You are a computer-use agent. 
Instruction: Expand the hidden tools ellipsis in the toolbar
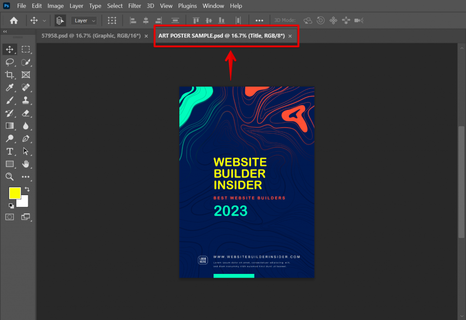[x=26, y=177]
